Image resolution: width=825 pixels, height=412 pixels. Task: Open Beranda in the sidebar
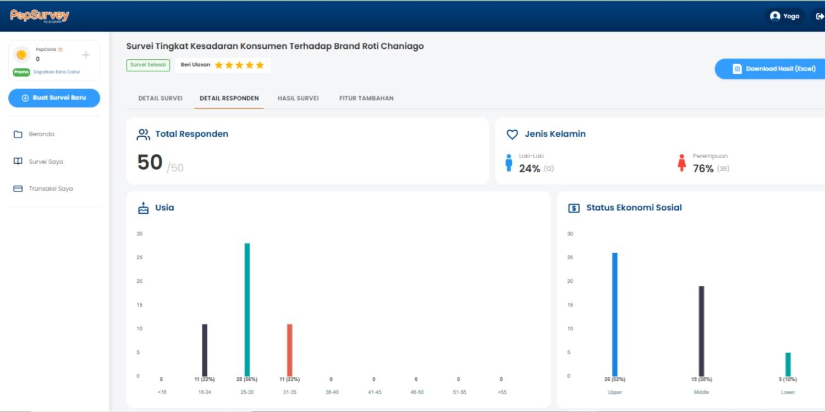(x=41, y=134)
